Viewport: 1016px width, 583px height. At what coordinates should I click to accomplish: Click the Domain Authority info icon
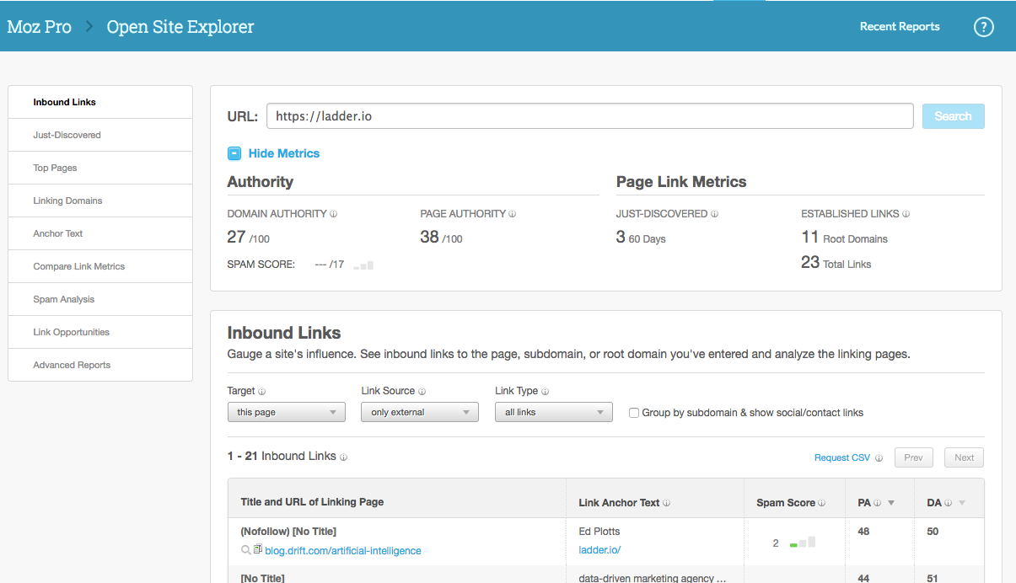(x=333, y=214)
